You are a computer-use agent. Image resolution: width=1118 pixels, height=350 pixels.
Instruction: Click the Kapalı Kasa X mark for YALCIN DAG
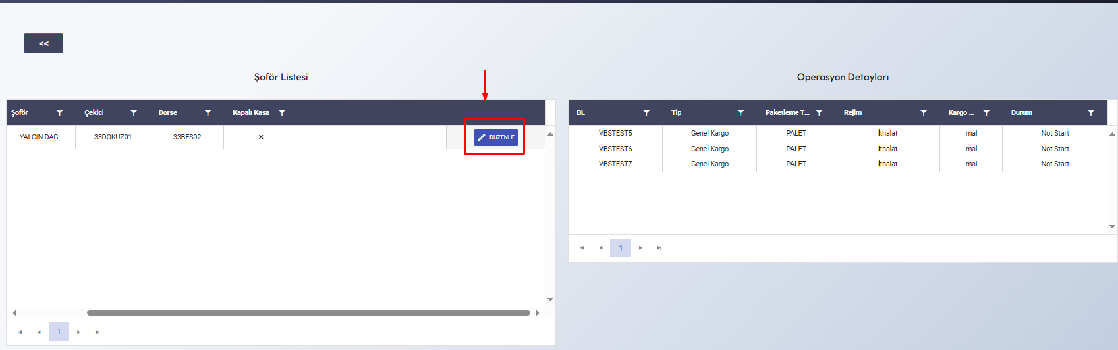tap(261, 137)
